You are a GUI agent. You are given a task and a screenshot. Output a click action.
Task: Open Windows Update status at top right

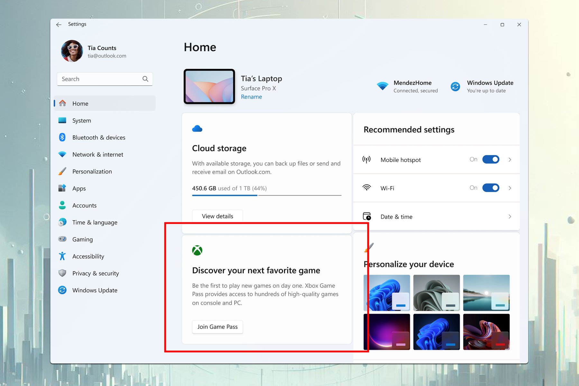pos(482,87)
